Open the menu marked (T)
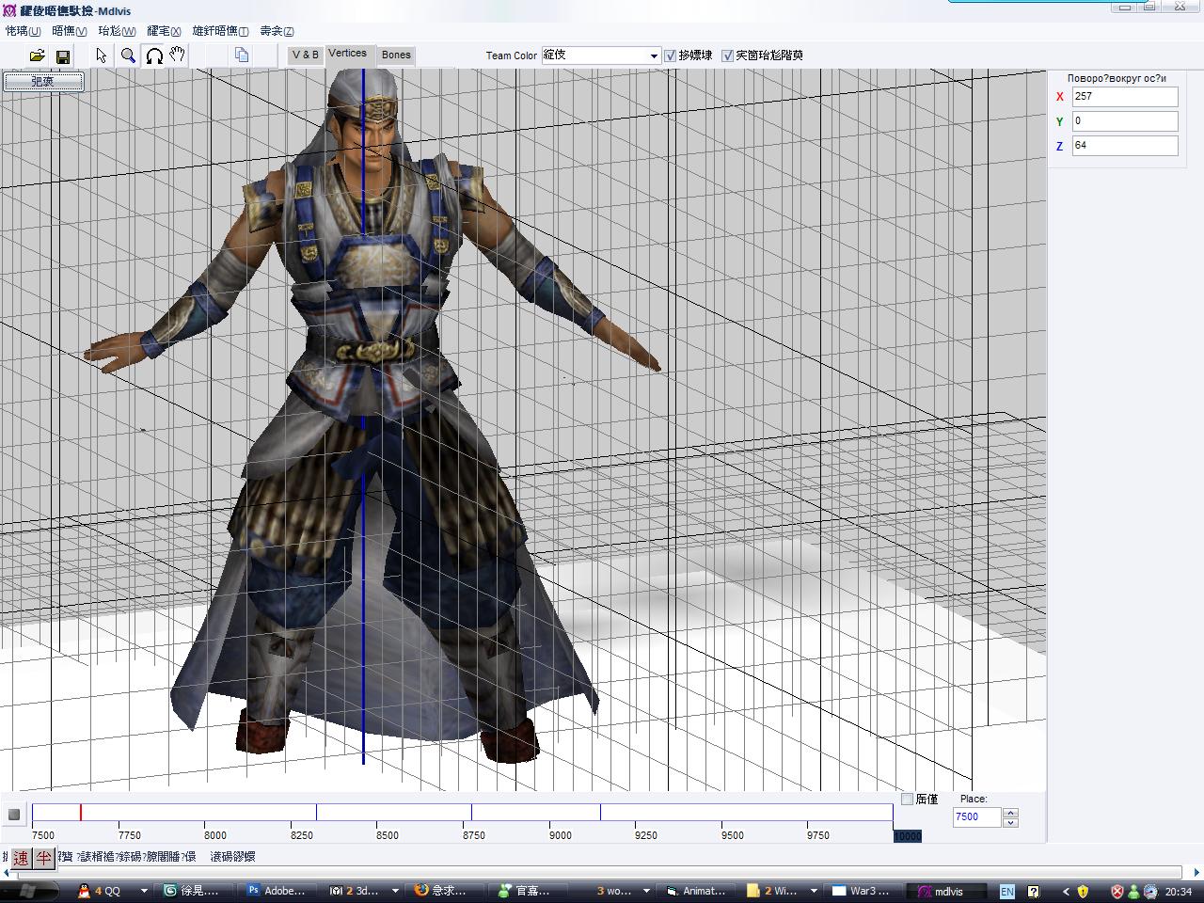 221,31
